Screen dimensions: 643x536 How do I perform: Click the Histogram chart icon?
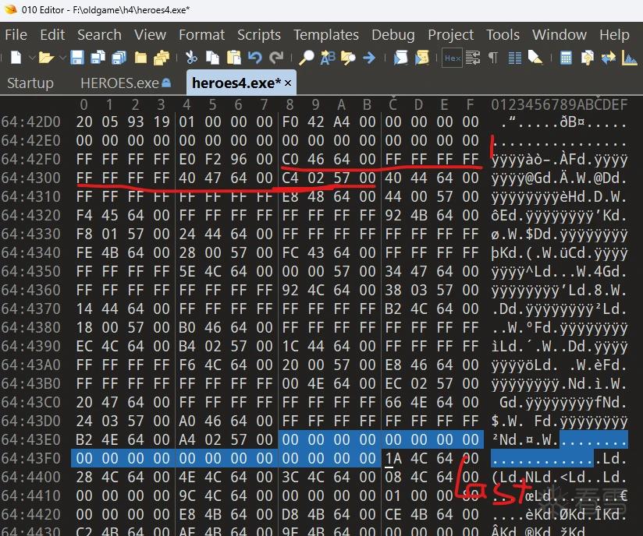click(629, 58)
